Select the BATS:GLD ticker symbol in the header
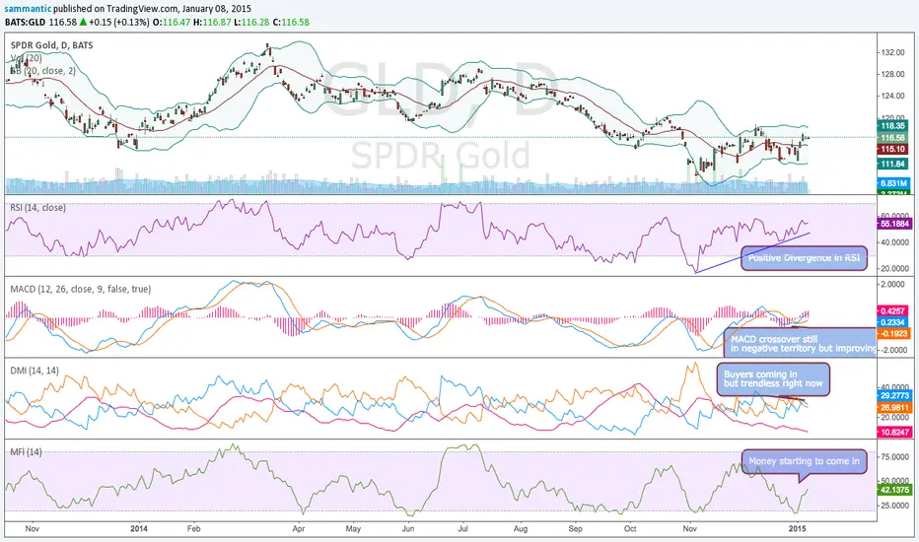The height and width of the screenshot is (542, 919). pyautogui.click(x=26, y=23)
